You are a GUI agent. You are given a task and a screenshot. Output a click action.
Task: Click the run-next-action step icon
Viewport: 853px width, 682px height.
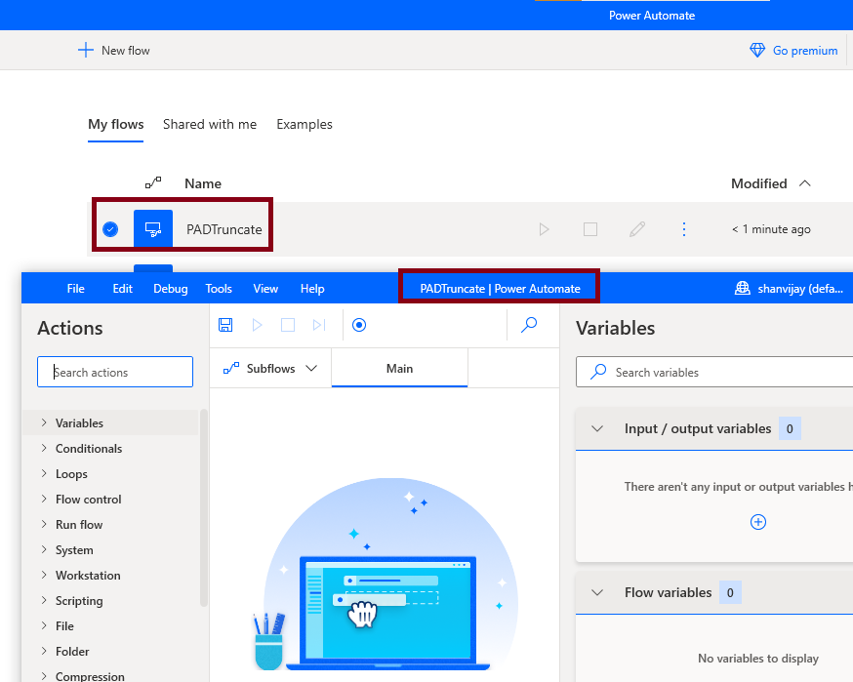pyautogui.click(x=319, y=325)
